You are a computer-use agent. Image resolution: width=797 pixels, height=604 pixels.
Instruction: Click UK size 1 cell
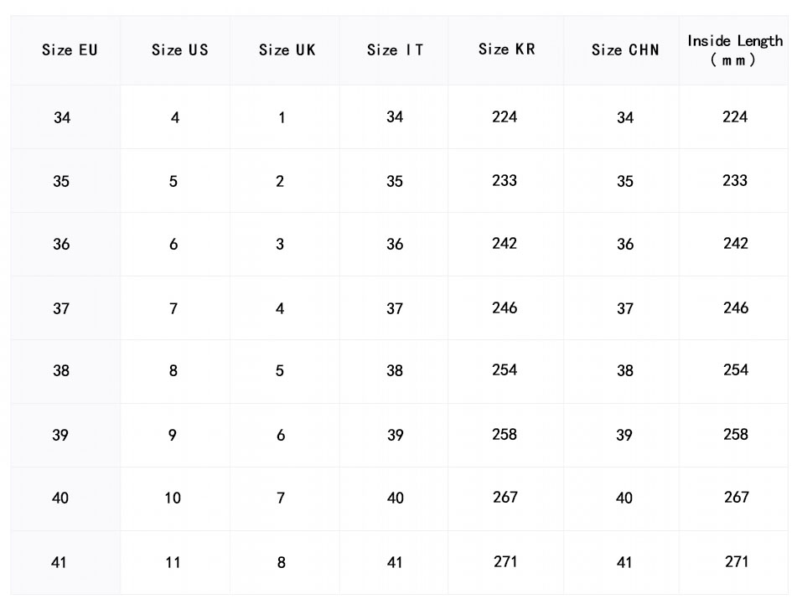tap(282, 118)
